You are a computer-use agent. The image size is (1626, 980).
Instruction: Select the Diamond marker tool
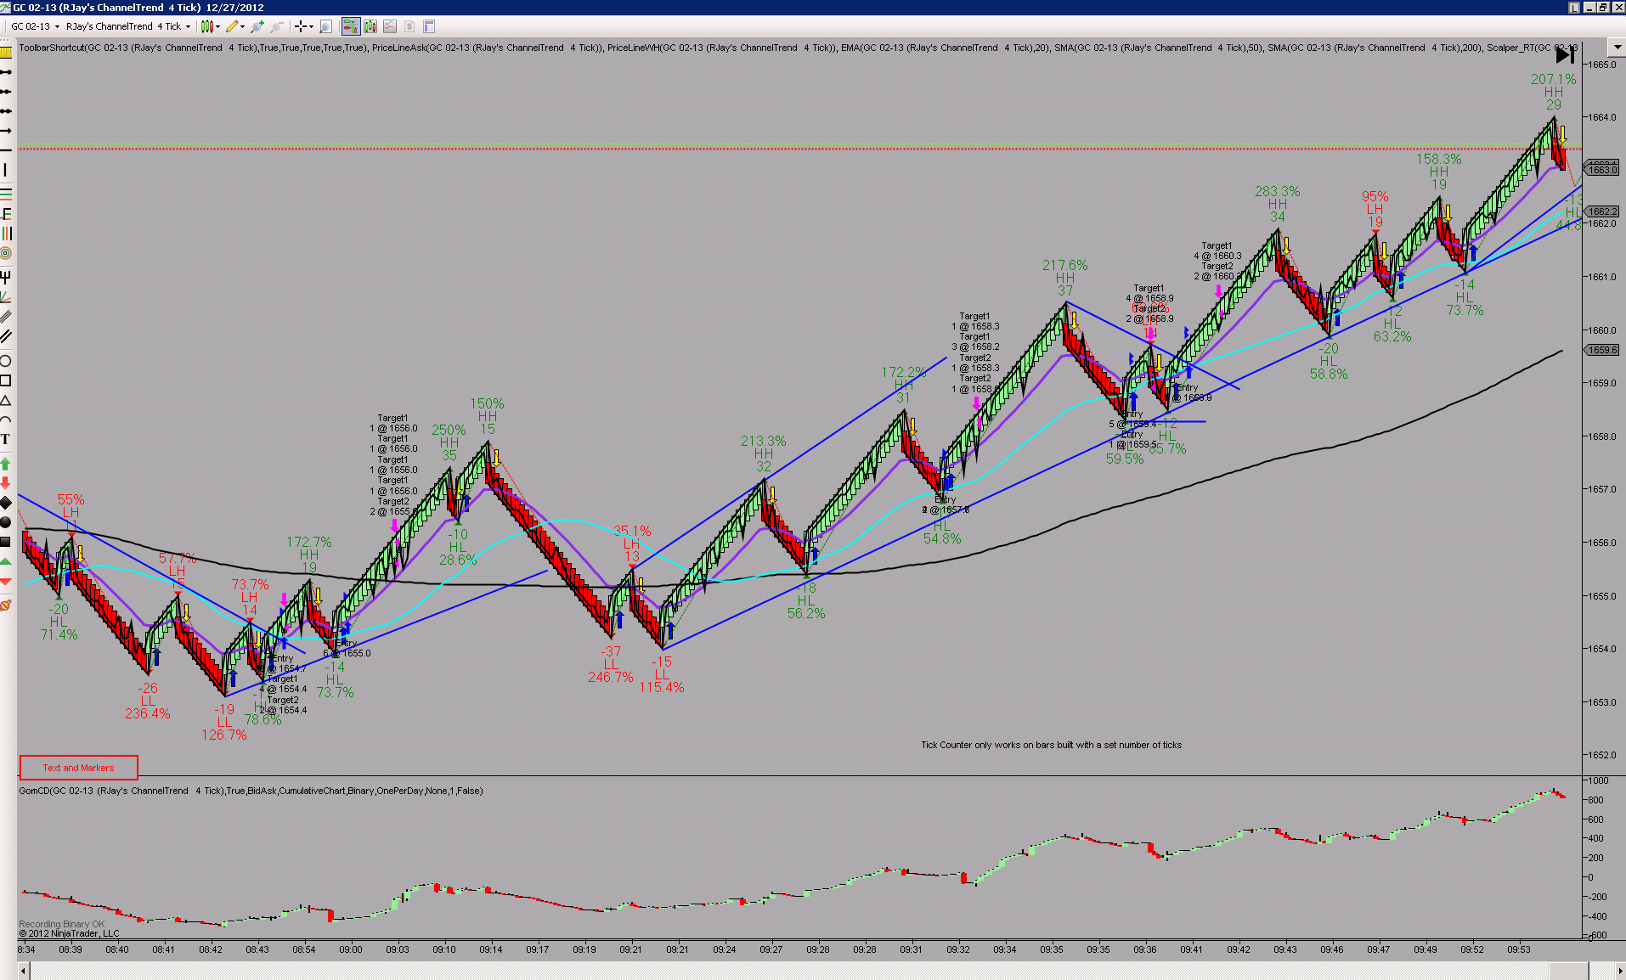coord(6,503)
